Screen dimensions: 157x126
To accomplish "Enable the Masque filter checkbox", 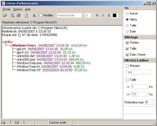I will coord(127,66).
